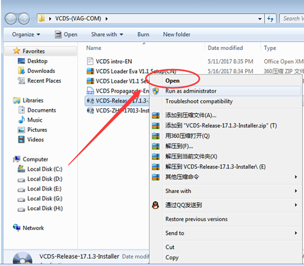The image size is (304, 266).
Task: Click the Forward navigation arrow button
Action: pos(24,19)
